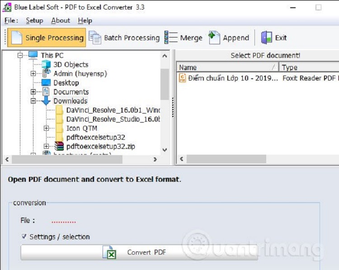Click the splitter handle between panes
The width and height of the screenshot is (339, 270).
[173, 107]
